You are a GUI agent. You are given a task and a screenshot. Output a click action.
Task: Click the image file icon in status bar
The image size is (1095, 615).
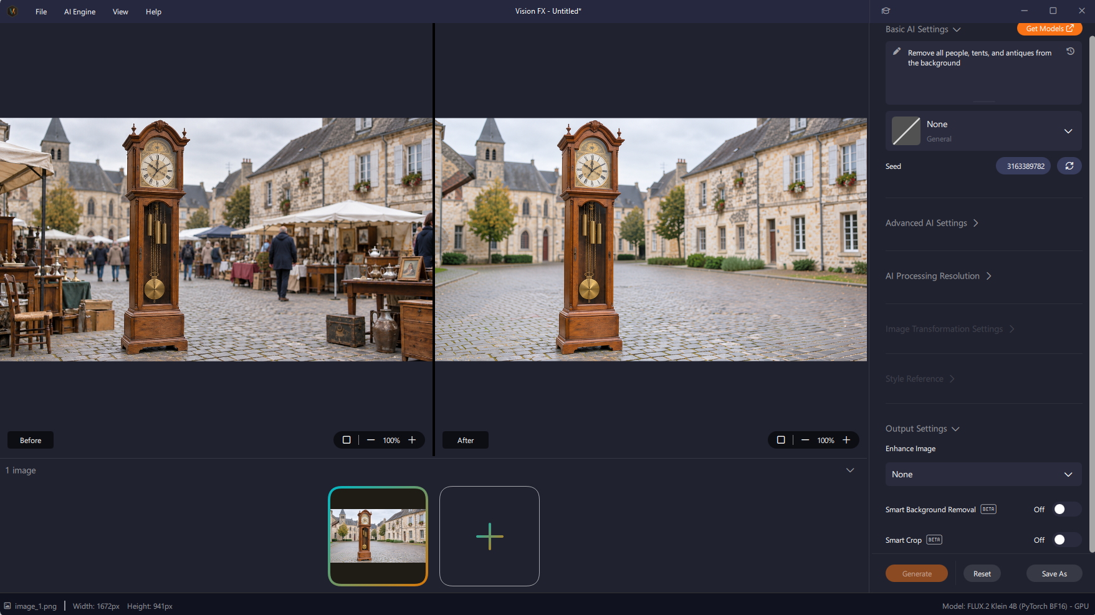[x=7, y=606]
